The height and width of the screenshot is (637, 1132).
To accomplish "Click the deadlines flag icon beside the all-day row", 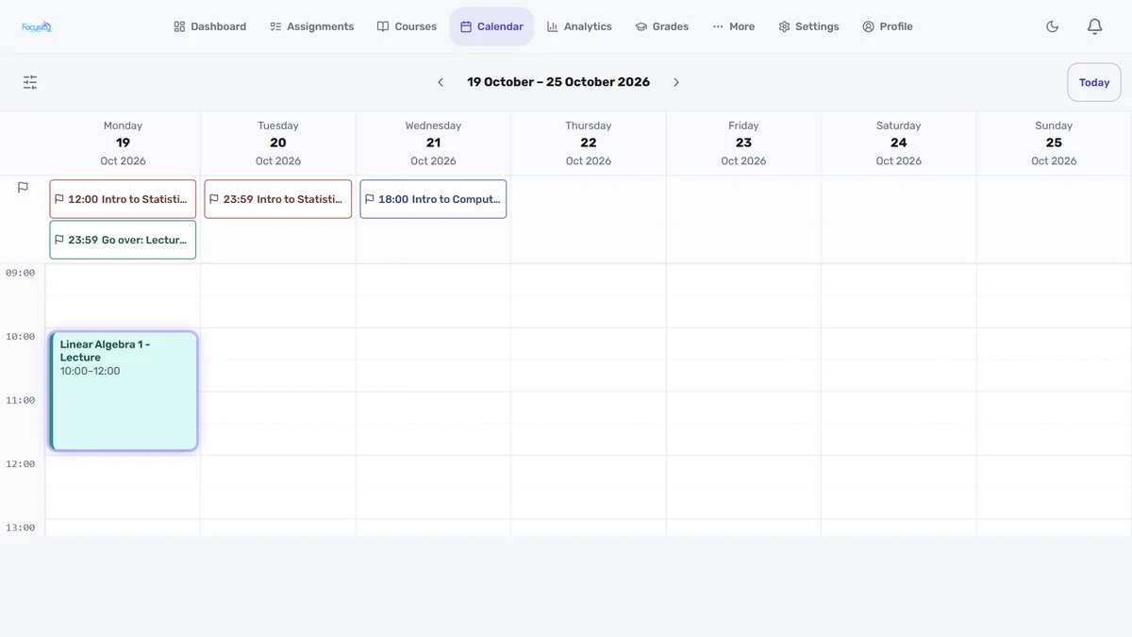I will (x=23, y=188).
